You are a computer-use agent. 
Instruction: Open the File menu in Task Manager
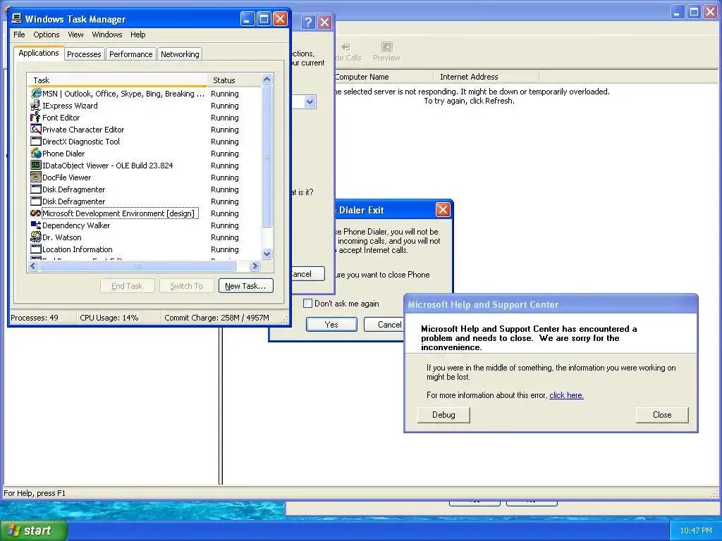(x=19, y=35)
